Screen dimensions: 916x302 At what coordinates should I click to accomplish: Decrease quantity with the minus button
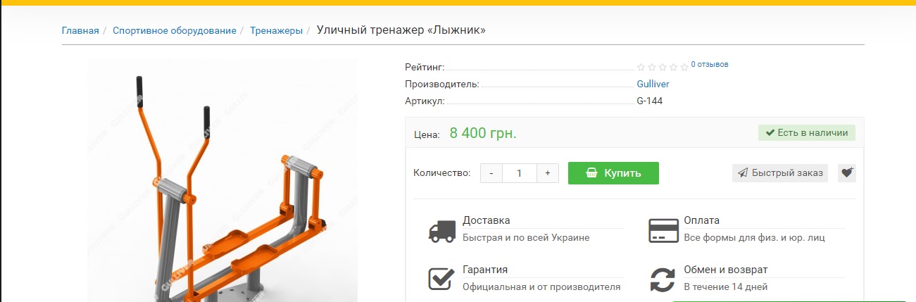click(x=491, y=173)
